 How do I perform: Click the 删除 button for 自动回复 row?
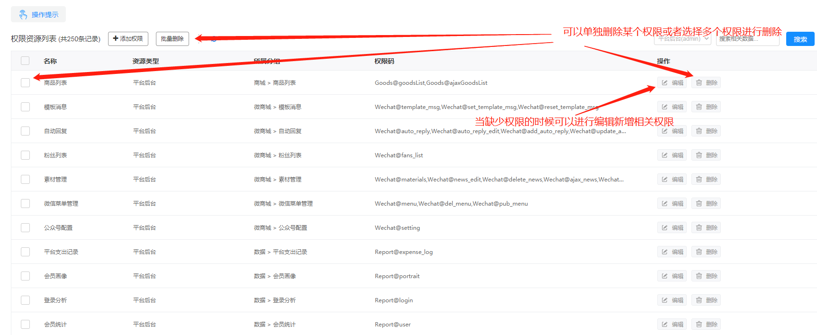coord(706,131)
